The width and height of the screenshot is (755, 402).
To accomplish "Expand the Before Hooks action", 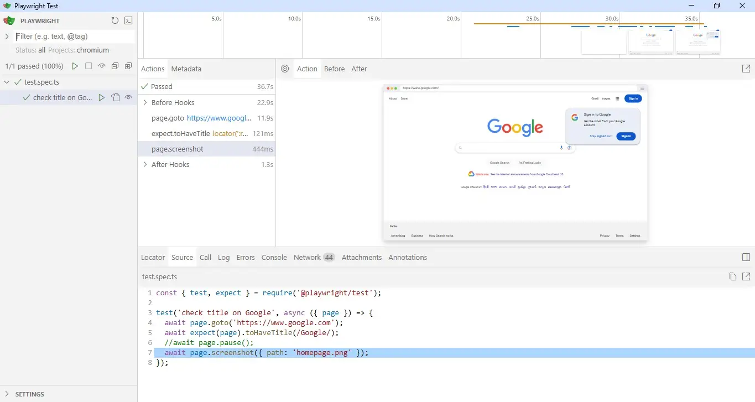I will 145,103.
